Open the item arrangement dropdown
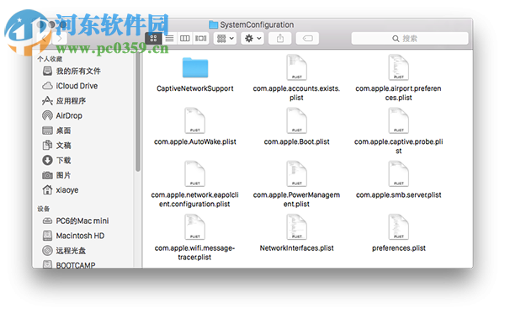Screen dimensions: 505x314 225,39
